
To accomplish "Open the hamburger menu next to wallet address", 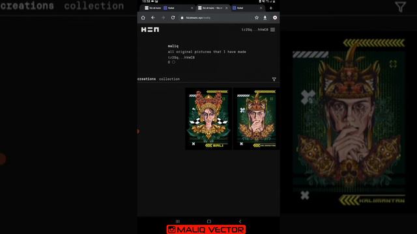I will click(x=272, y=30).
